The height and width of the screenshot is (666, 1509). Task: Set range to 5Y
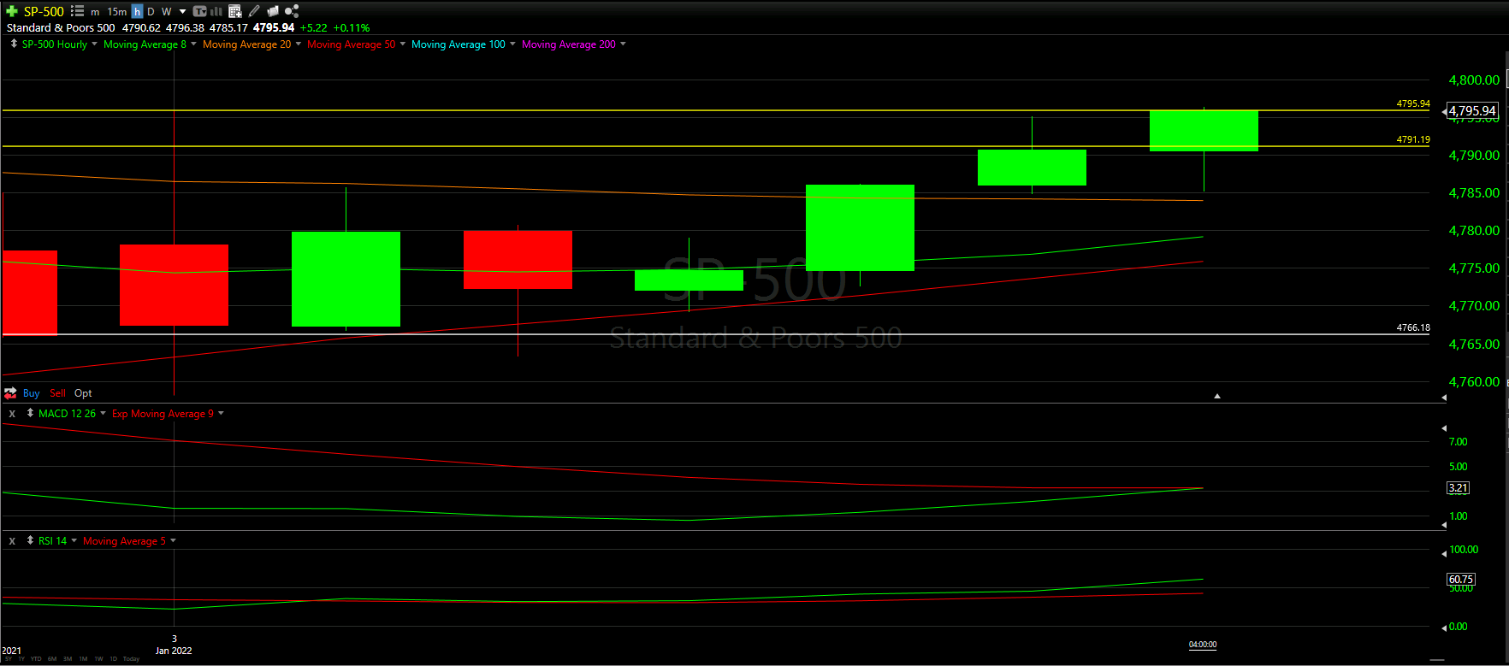9,659
